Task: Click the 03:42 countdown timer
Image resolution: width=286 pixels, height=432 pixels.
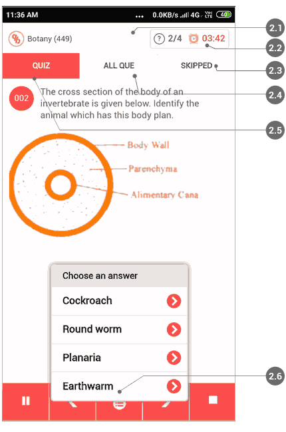Action: (214, 39)
